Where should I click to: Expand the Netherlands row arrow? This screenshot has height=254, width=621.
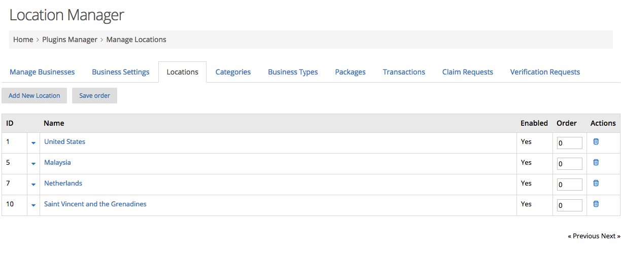pyautogui.click(x=33, y=185)
